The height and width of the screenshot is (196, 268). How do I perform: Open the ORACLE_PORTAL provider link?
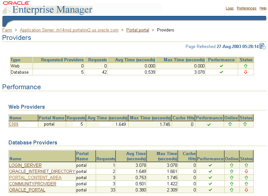click(x=27, y=190)
